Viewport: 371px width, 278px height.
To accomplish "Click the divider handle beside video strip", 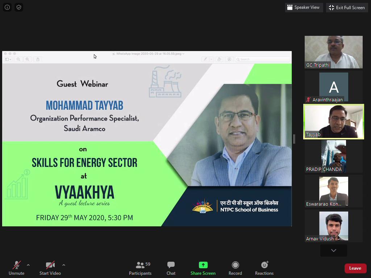I will pyautogui.click(x=294, y=139).
